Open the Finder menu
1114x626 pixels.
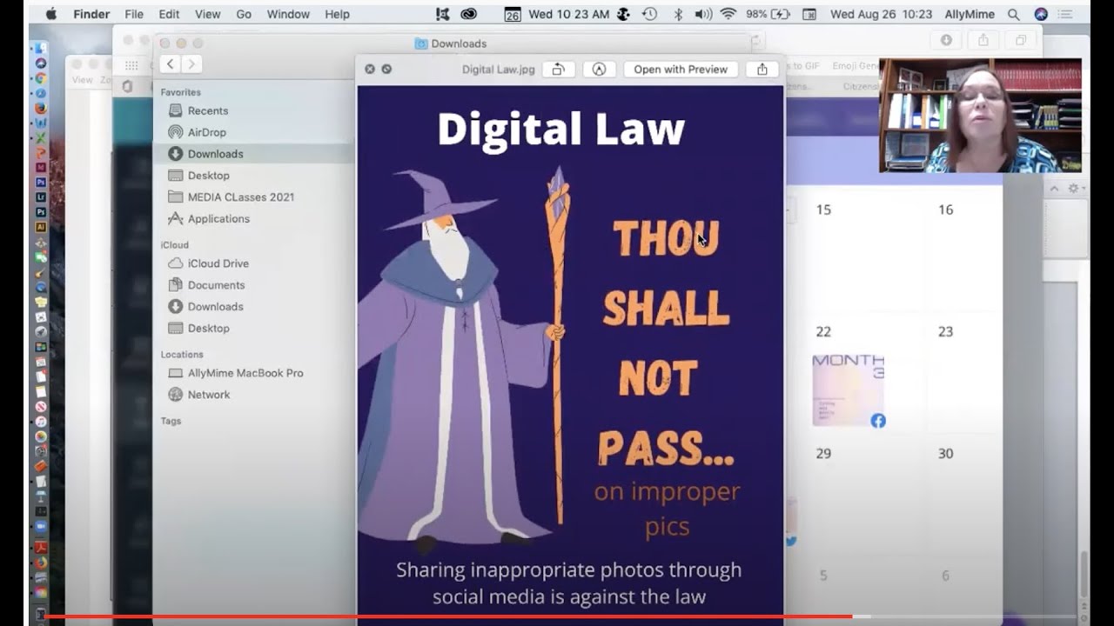91,14
